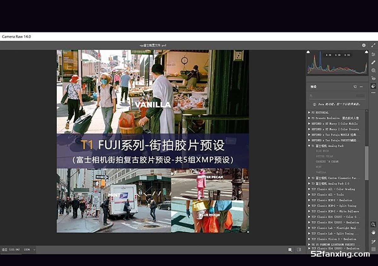Expand REFINED x Tec Petaja MOBILE group
This screenshot has height=266, width=378.
[309, 135]
